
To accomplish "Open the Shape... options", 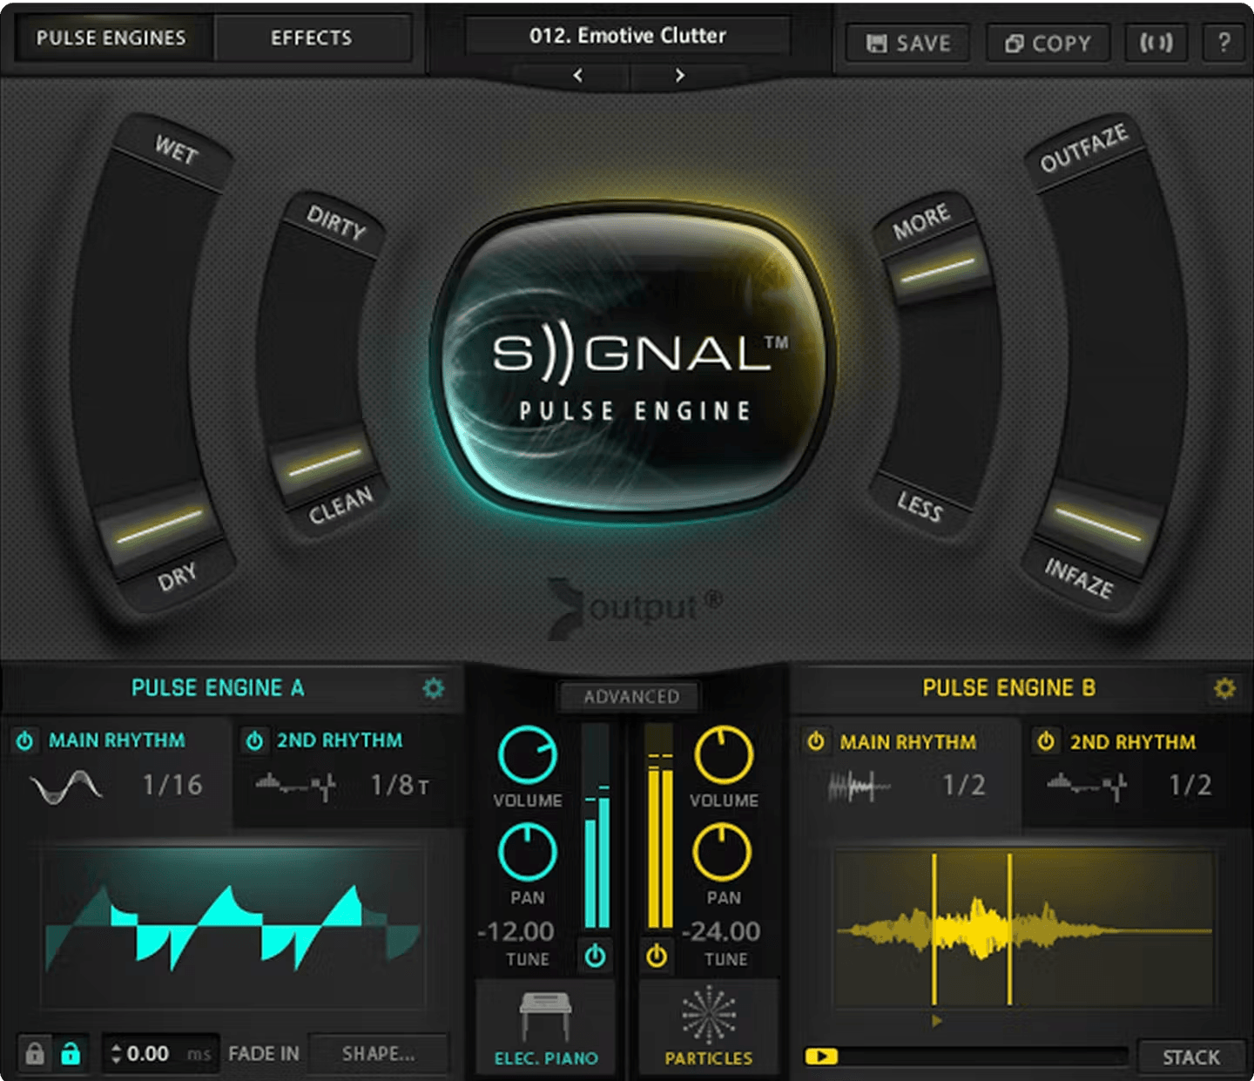I will tap(379, 1054).
